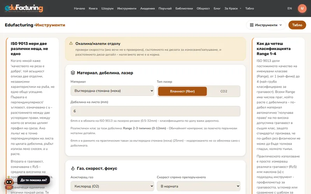Expand the За Краси menu arrow

241,9
